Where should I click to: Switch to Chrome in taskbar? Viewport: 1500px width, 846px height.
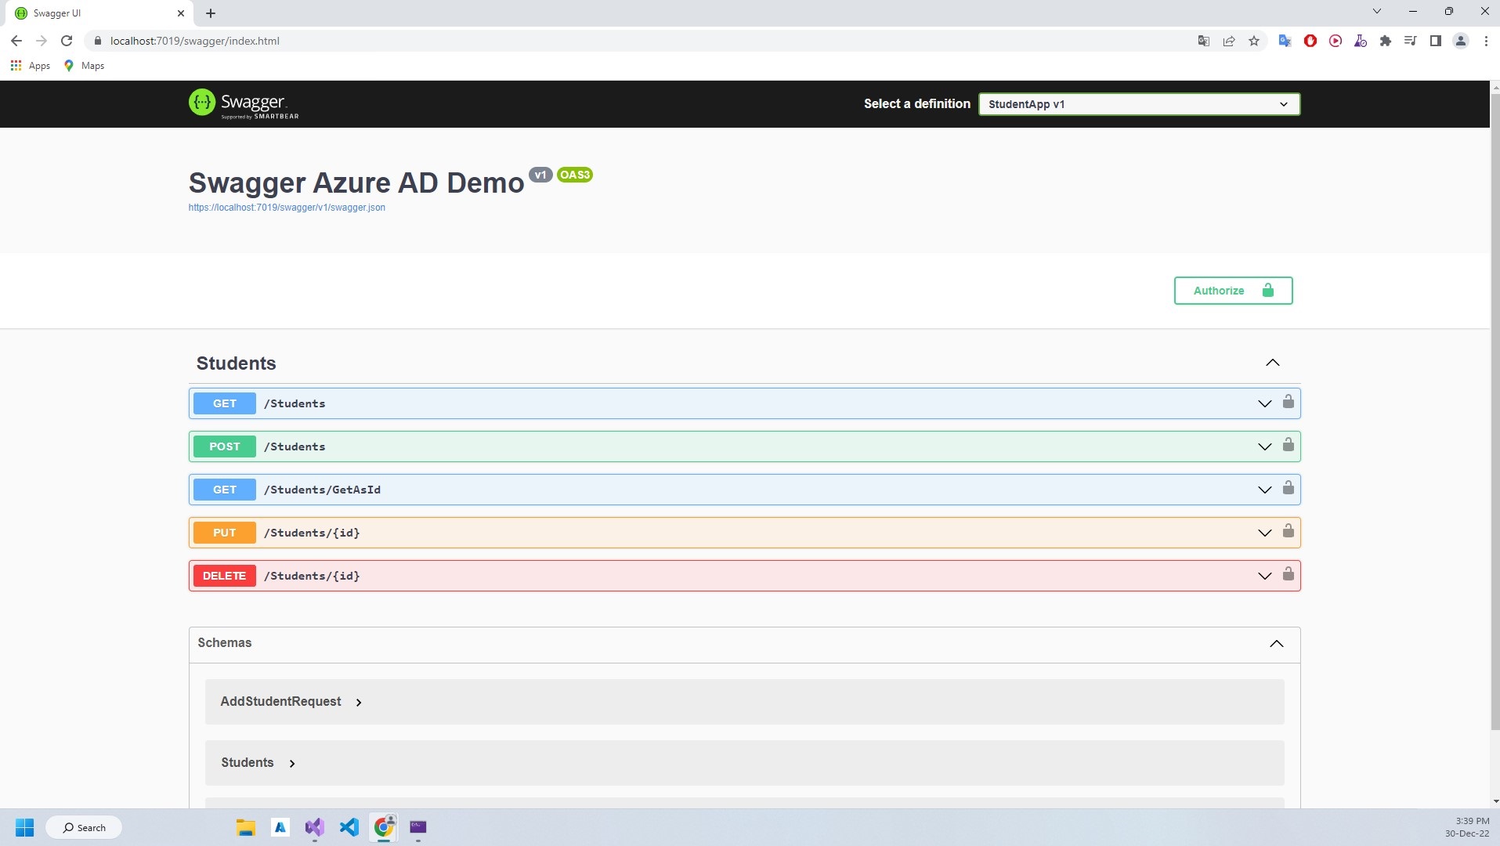point(384,827)
